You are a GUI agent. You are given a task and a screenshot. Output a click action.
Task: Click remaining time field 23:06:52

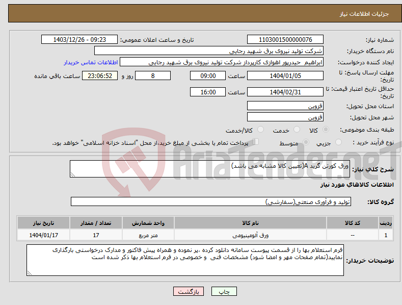(100, 75)
